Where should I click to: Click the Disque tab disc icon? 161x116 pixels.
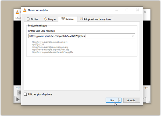tap(45, 19)
